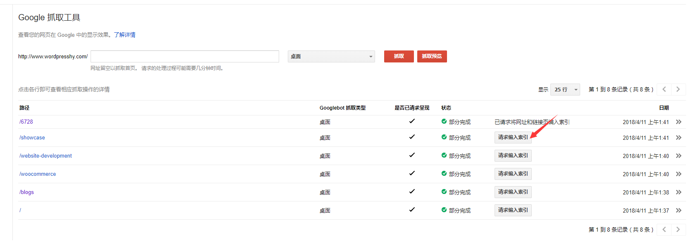Click the green status icon in the / root row
Image resolution: width=698 pixels, height=249 pixels.
click(x=444, y=210)
